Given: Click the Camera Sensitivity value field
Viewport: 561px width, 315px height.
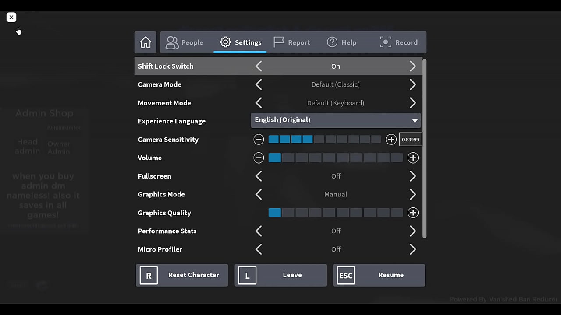Looking at the screenshot, I should [x=410, y=140].
